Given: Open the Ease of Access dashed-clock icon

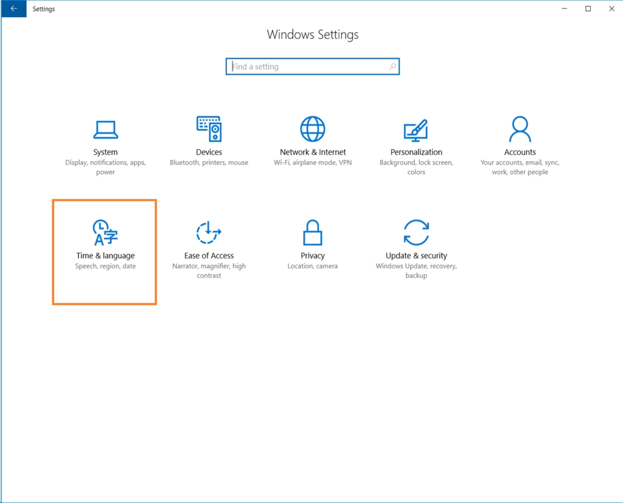Looking at the screenshot, I should point(209,232).
